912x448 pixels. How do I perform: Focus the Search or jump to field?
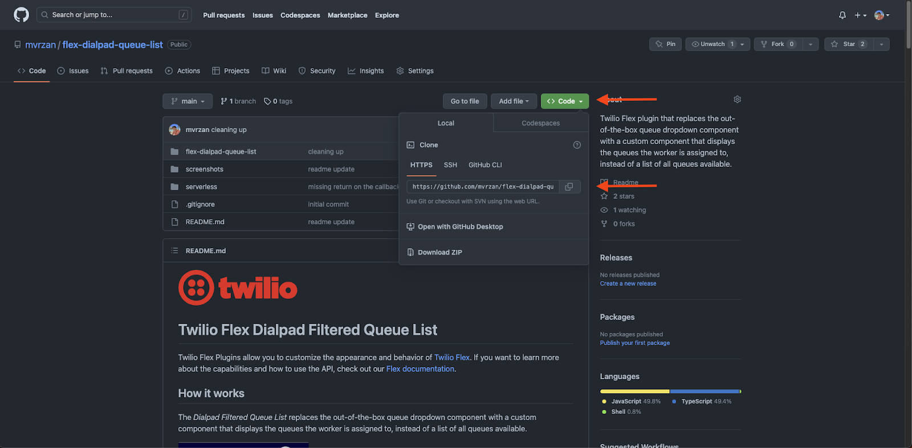(x=114, y=15)
